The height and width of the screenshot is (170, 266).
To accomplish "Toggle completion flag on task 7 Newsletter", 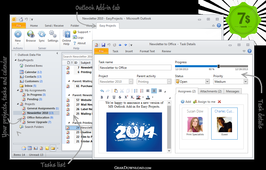I will tap(68, 67).
